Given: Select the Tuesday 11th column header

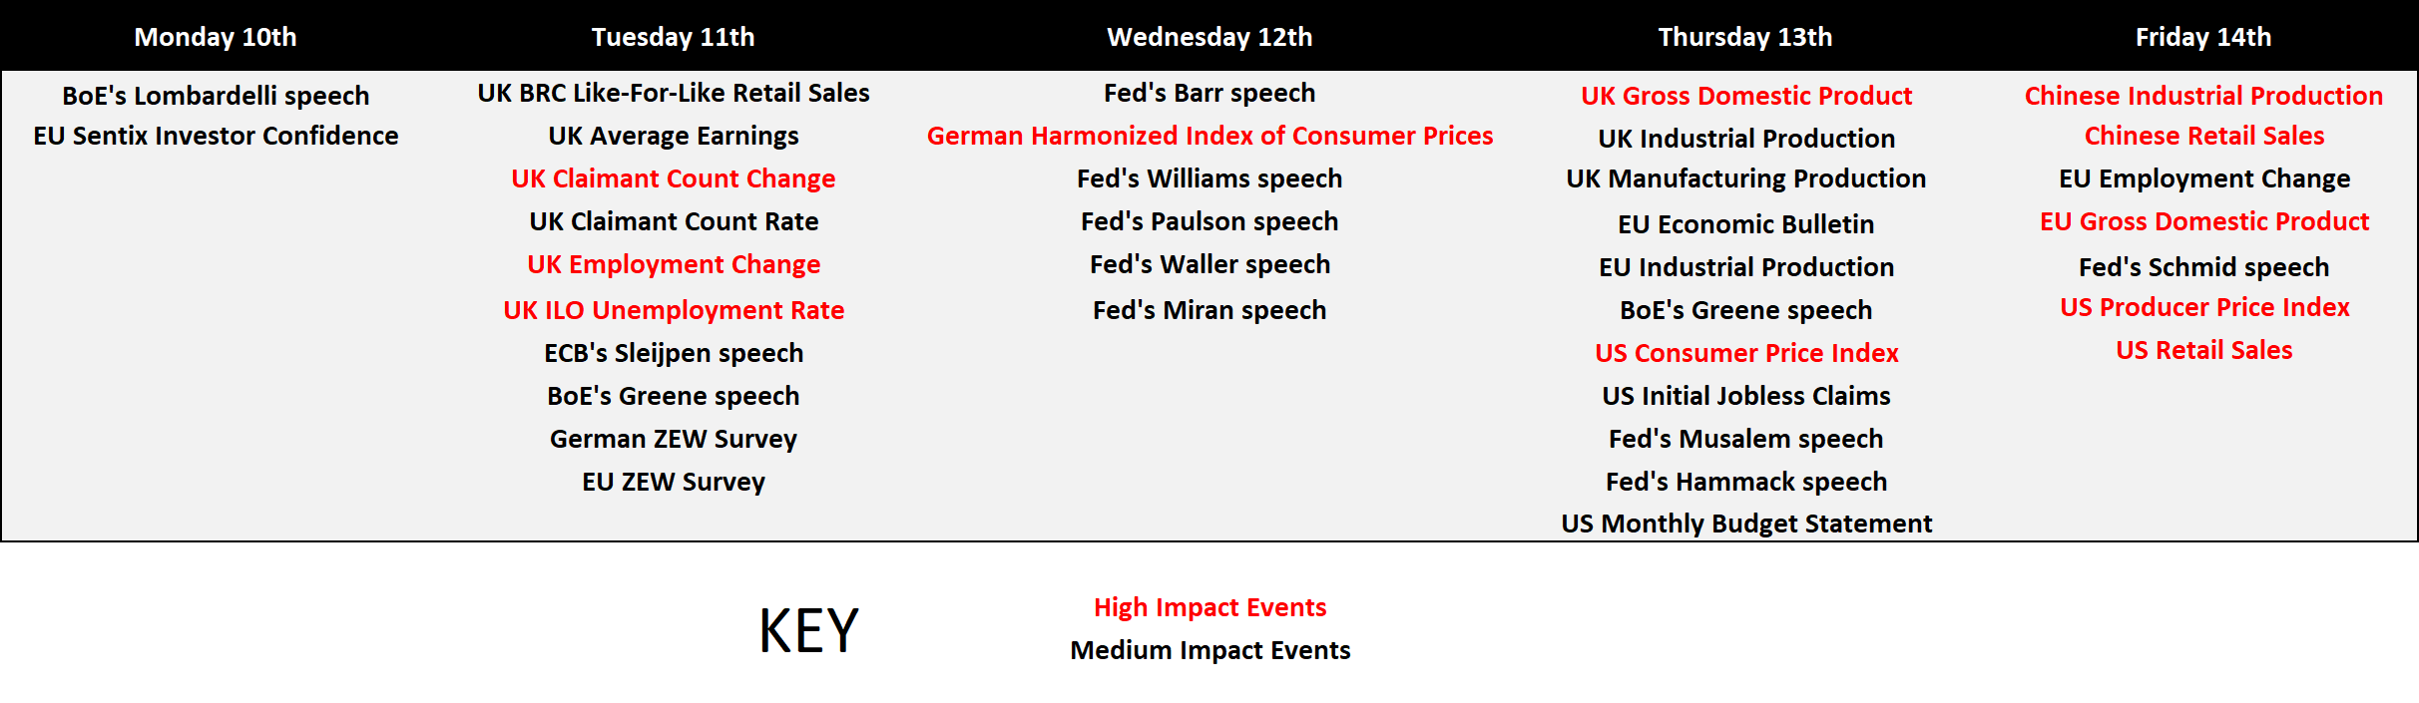Looking at the screenshot, I should pos(673,37).
